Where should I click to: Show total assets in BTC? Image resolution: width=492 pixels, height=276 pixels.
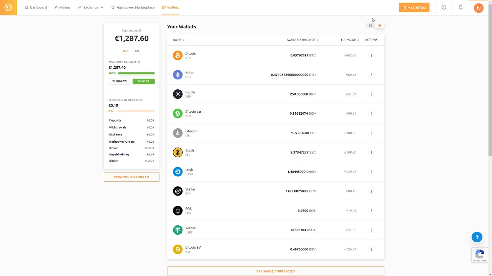[x=137, y=51]
